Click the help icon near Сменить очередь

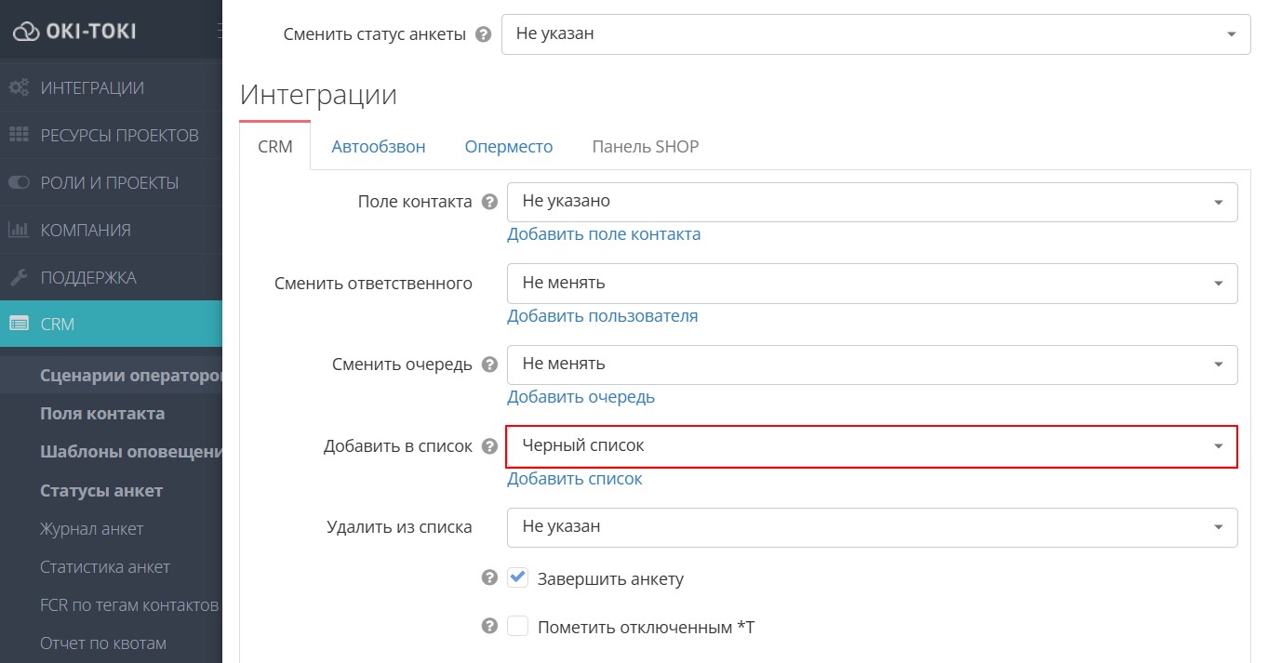click(488, 365)
